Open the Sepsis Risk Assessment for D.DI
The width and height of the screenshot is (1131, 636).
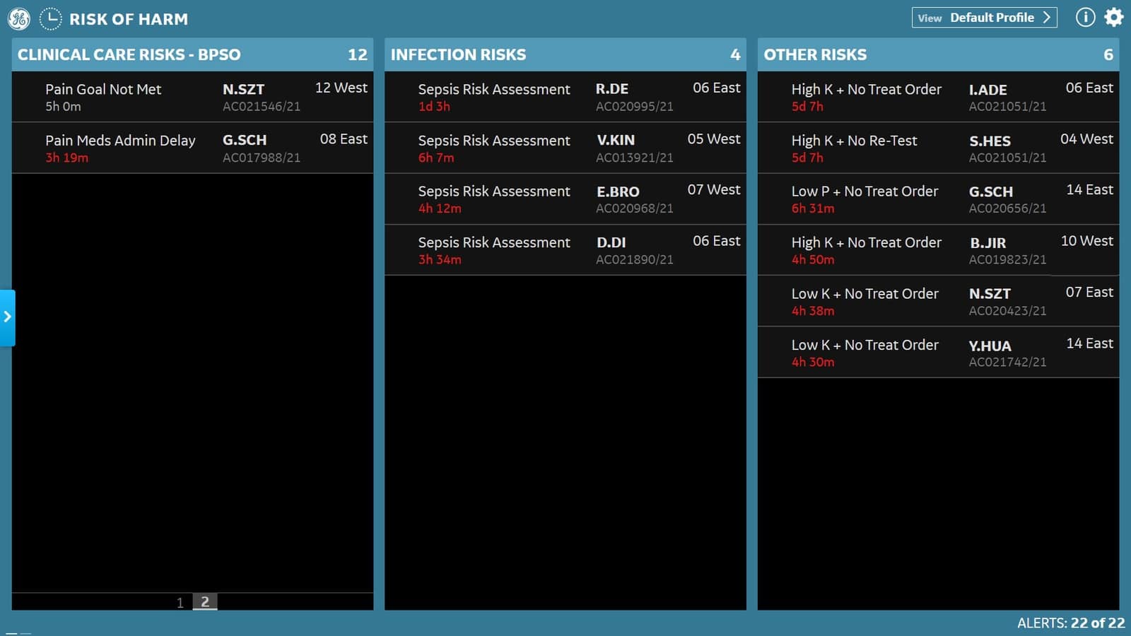565,250
